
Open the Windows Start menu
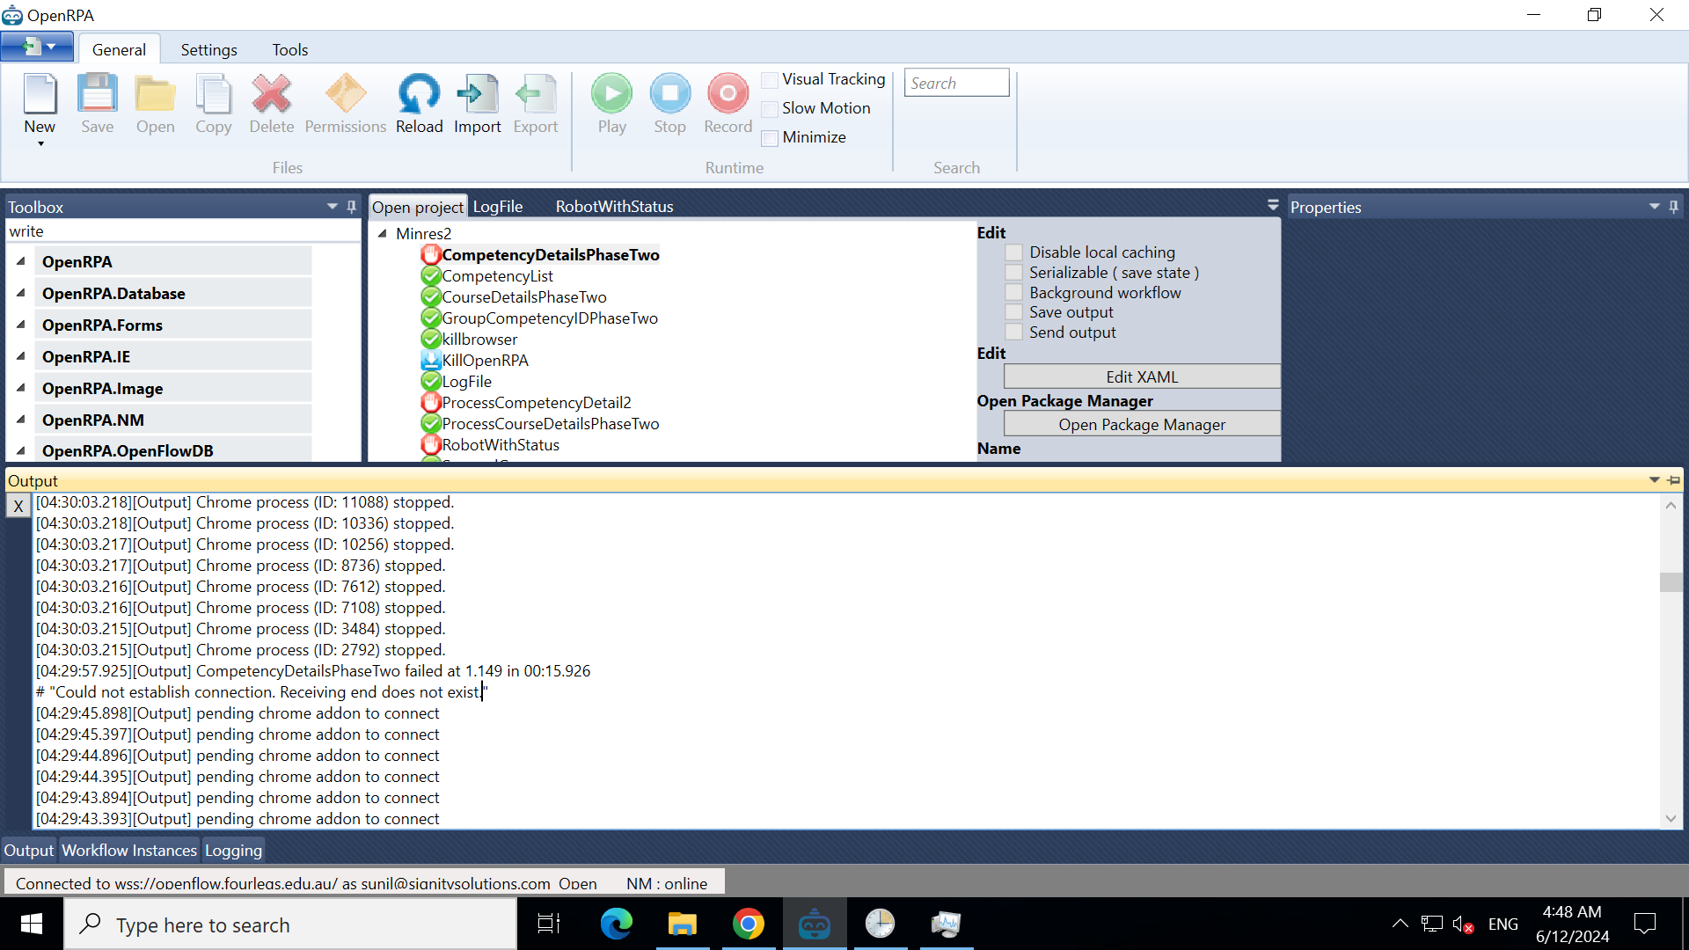coord(32,924)
